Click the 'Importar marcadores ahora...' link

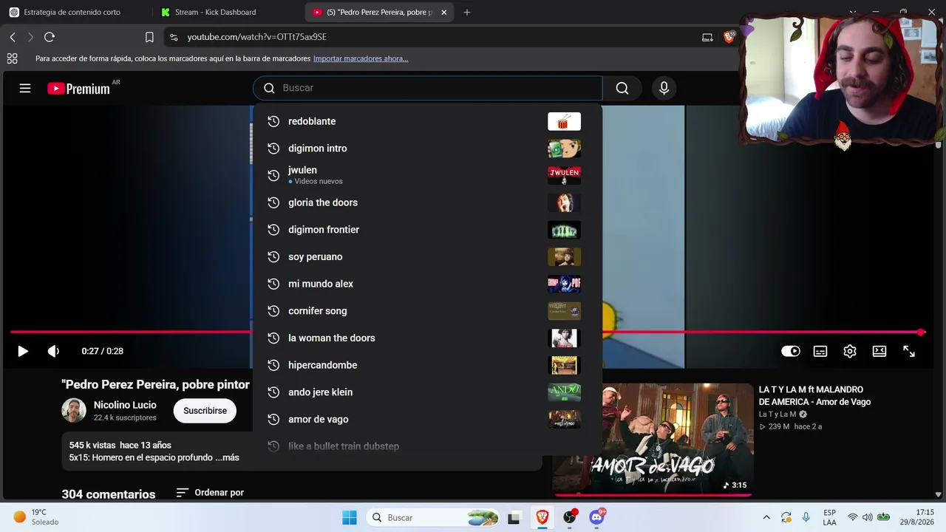[361, 58]
